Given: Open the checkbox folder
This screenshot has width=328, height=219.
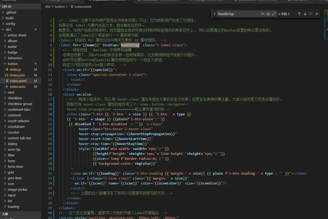Looking at the screenshot, I should click(21, 98).
